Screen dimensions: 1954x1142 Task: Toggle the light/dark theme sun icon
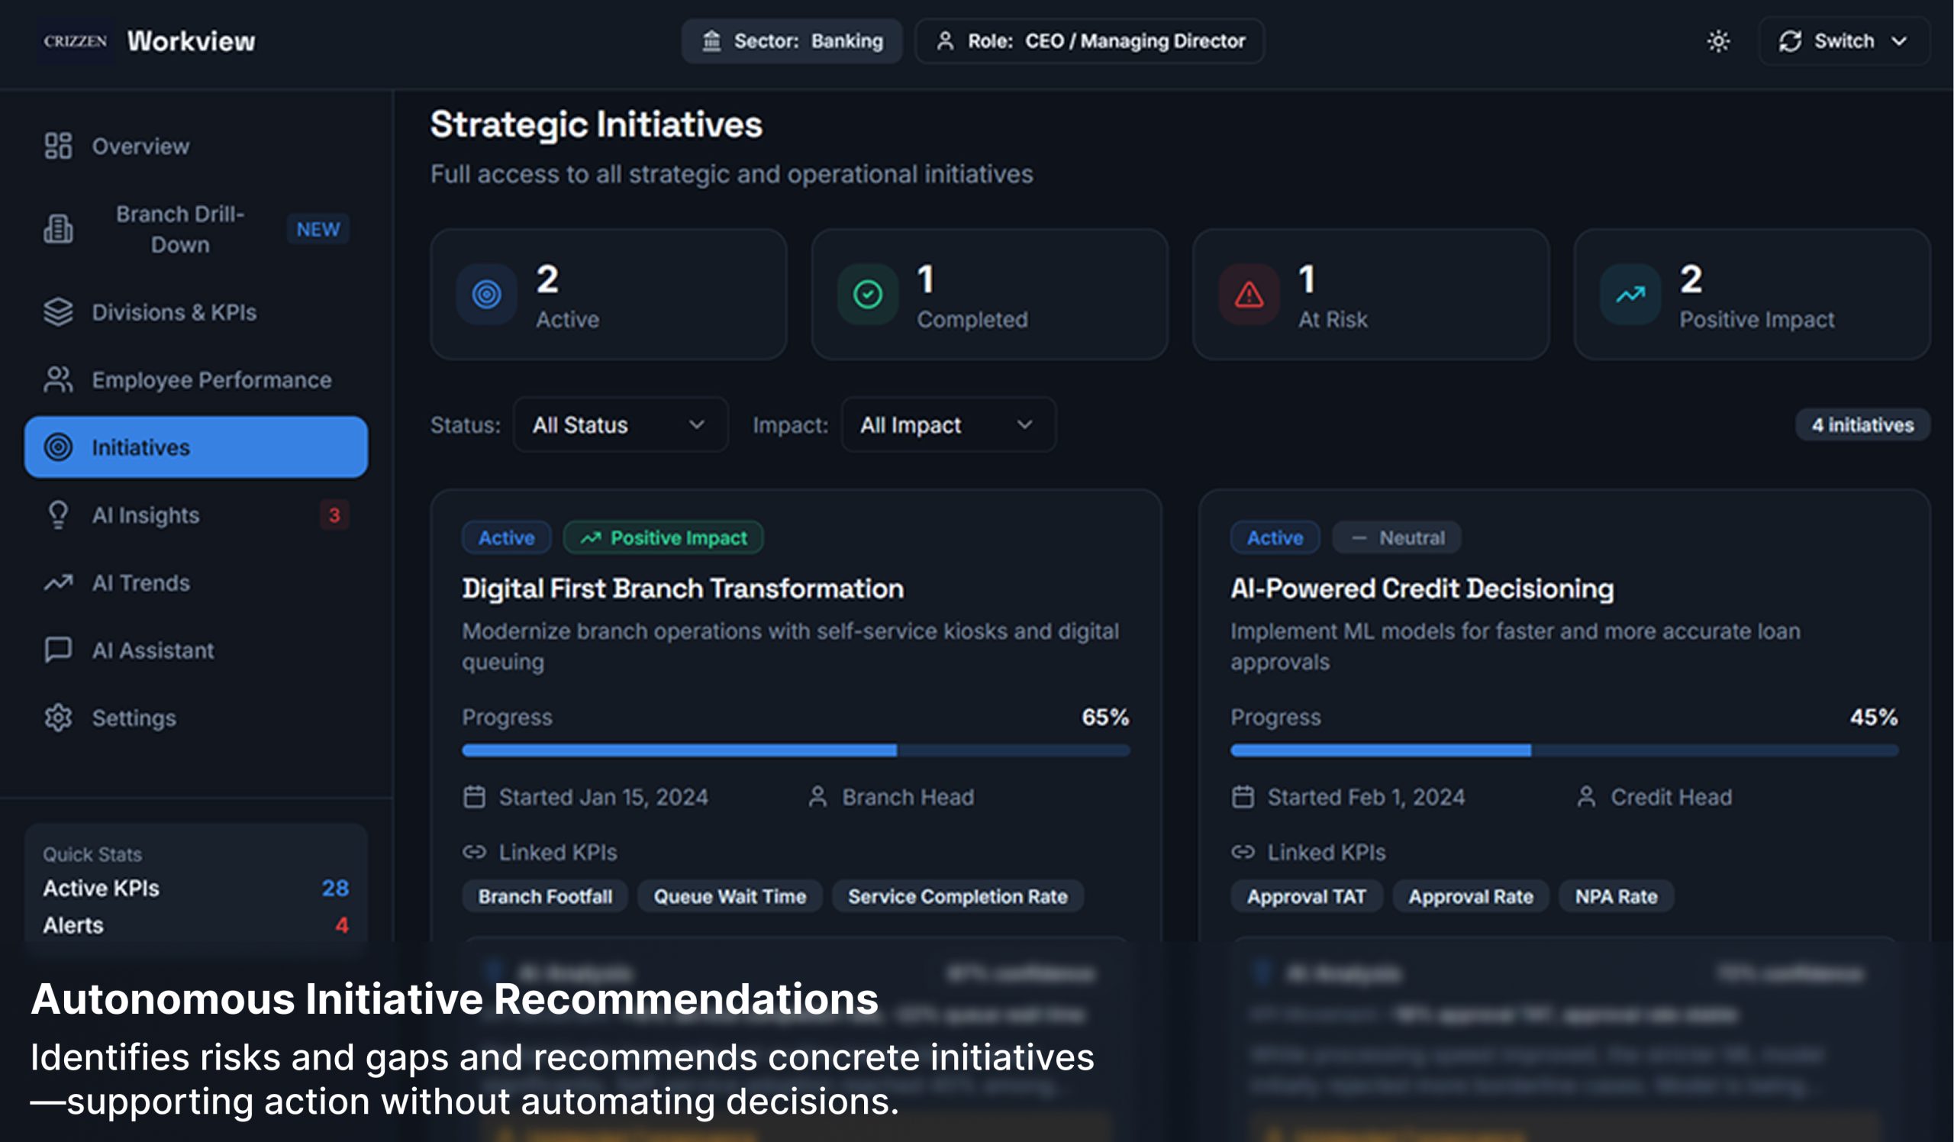(x=1717, y=41)
